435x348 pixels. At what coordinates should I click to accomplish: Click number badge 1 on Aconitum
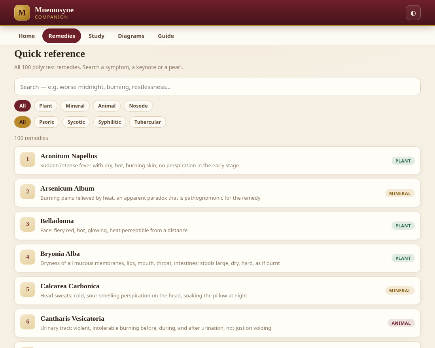(x=28, y=159)
